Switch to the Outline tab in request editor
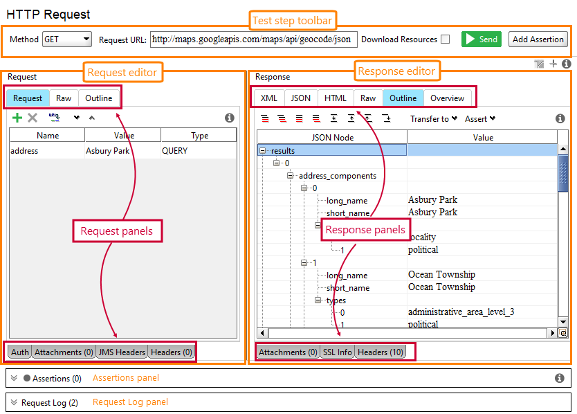 point(99,98)
